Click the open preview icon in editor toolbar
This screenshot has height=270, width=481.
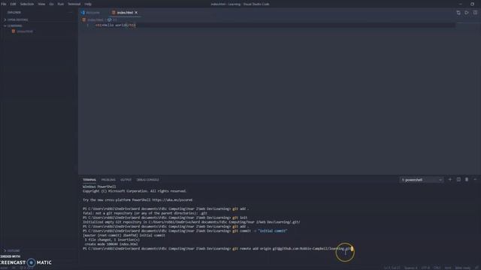467,13
